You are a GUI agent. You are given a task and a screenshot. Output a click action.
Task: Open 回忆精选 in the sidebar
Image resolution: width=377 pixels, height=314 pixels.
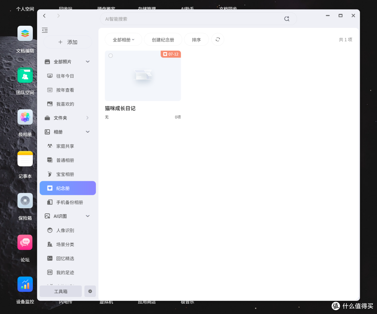68,259
